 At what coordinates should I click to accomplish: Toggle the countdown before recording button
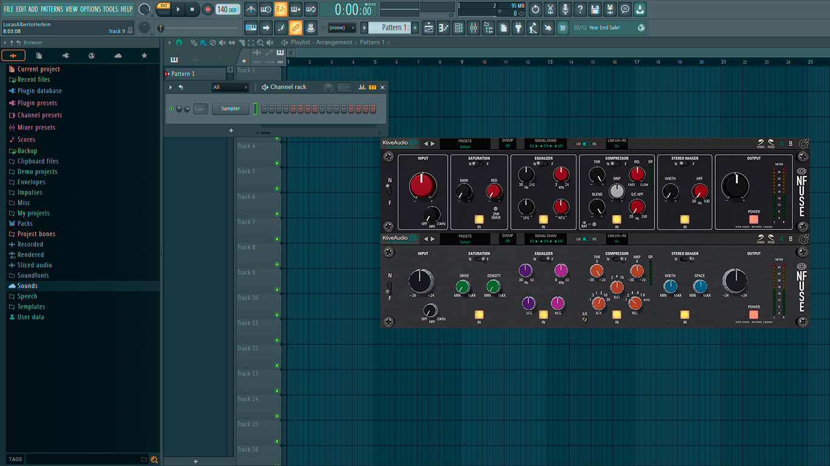tap(281, 10)
